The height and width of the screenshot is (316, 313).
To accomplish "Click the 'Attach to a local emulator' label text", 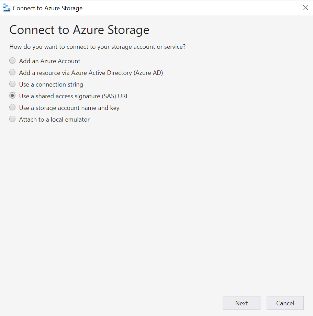I will coord(54,119).
